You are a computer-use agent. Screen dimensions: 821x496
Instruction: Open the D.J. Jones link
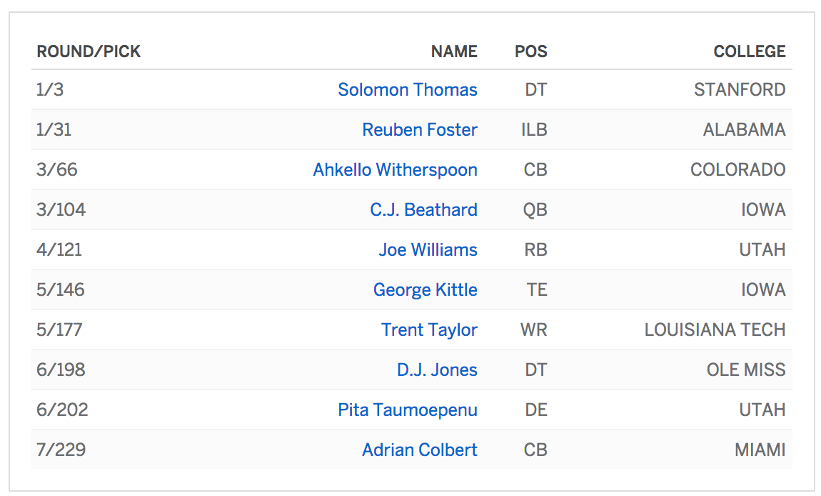(x=437, y=370)
